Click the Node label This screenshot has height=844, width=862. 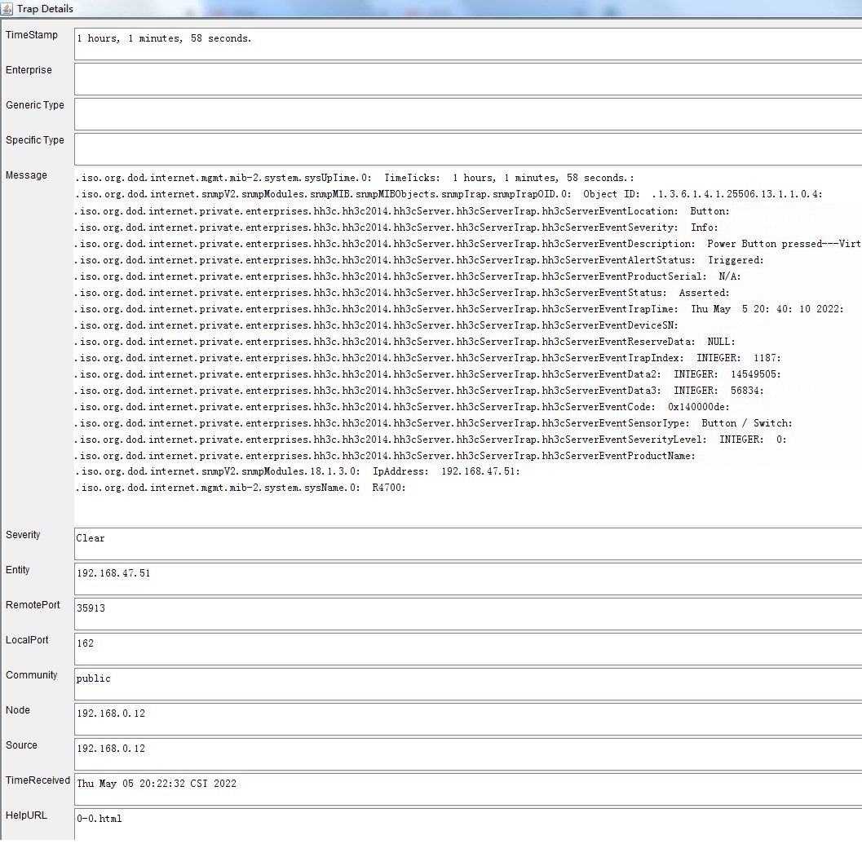[18, 710]
